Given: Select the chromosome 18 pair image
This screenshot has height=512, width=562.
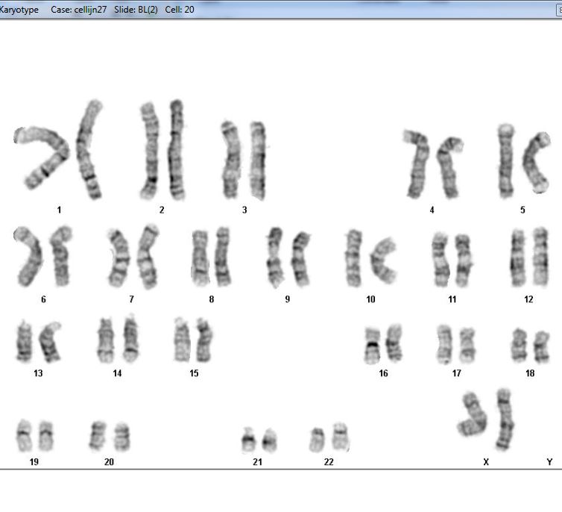Looking at the screenshot, I should click(x=531, y=345).
